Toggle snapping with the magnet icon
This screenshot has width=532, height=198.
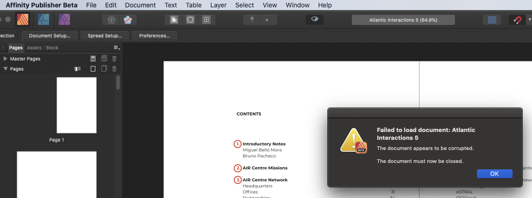click(x=517, y=20)
